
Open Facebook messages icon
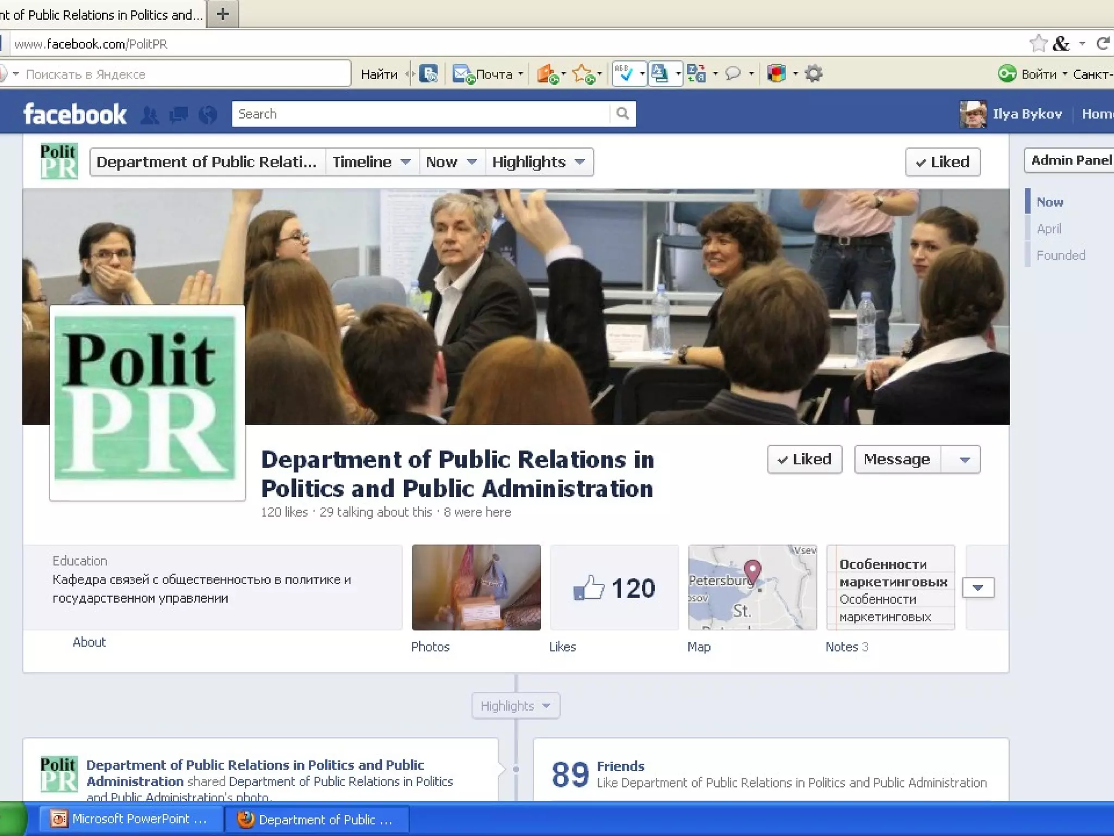pyautogui.click(x=178, y=115)
